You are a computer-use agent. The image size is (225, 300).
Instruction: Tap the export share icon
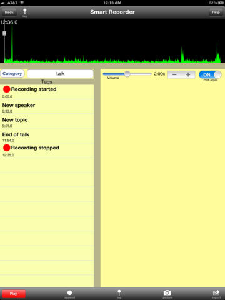[x=216, y=294]
